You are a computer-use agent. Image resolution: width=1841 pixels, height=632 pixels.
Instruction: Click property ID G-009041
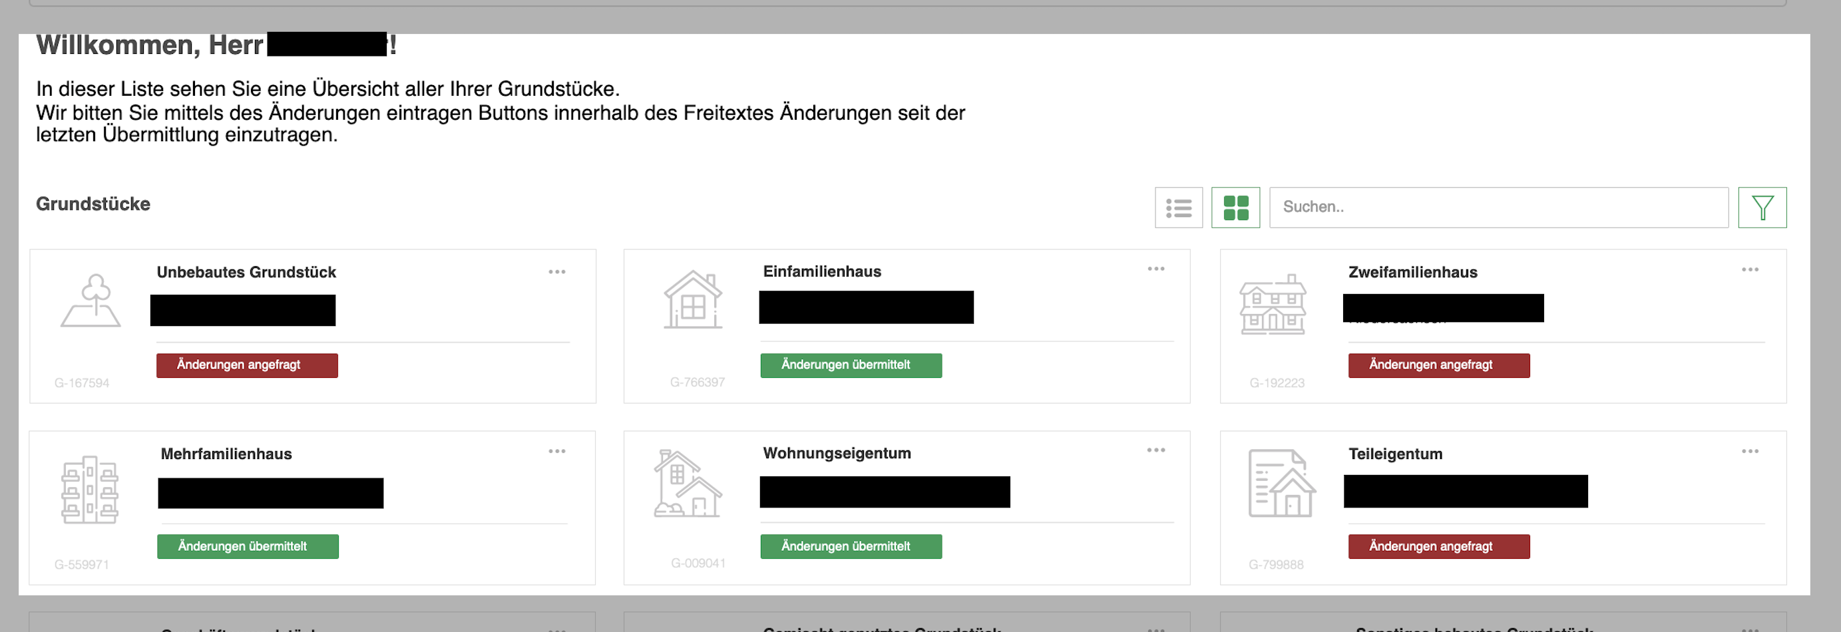pos(698,563)
